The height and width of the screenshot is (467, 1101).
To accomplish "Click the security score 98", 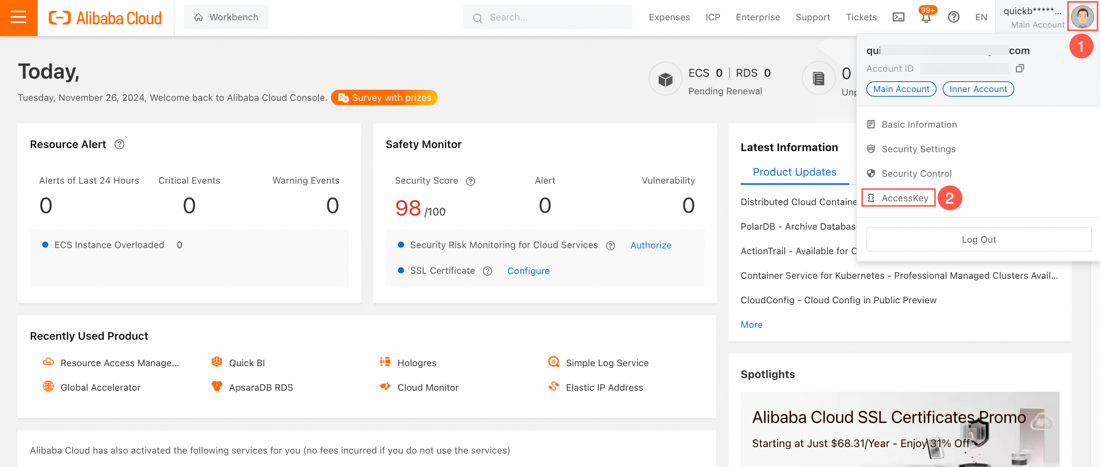I will (408, 208).
